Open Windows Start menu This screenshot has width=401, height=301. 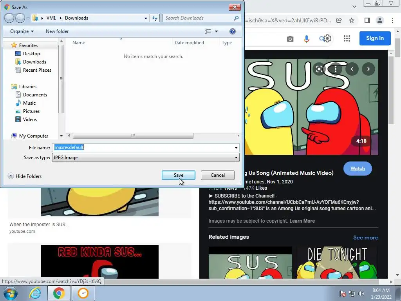11,293
